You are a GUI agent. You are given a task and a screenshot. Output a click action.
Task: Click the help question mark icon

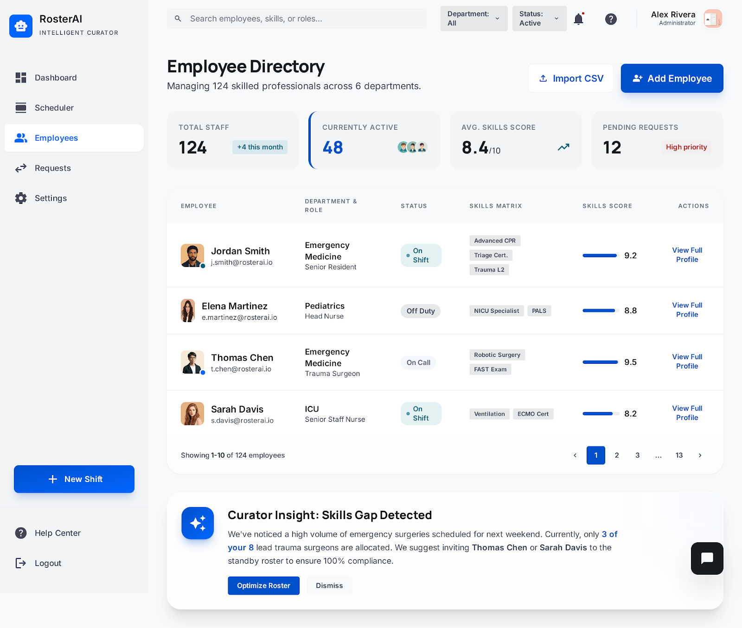(x=611, y=19)
